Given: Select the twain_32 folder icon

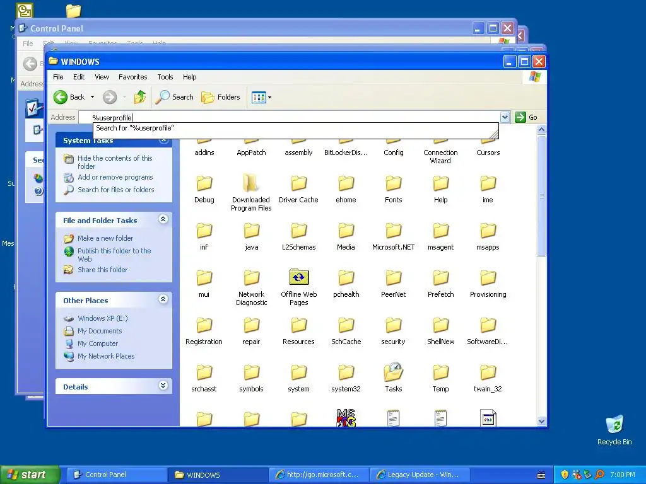Looking at the screenshot, I should tap(488, 372).
